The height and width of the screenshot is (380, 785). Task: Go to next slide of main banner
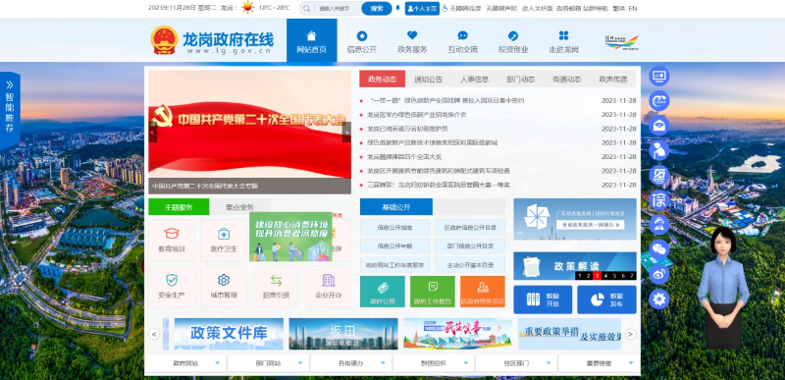(346, 133)
